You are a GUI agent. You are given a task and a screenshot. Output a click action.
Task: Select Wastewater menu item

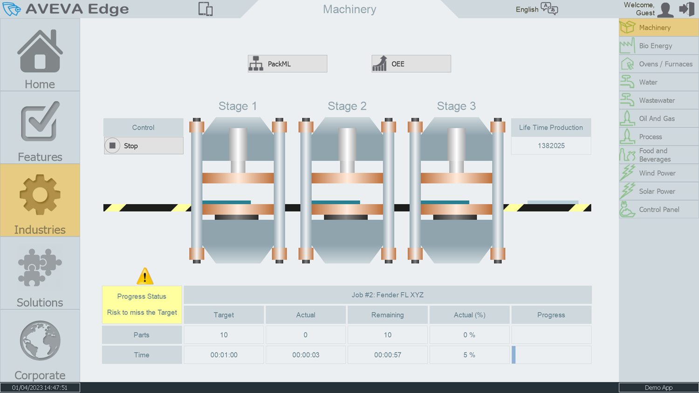click(659, 100)
